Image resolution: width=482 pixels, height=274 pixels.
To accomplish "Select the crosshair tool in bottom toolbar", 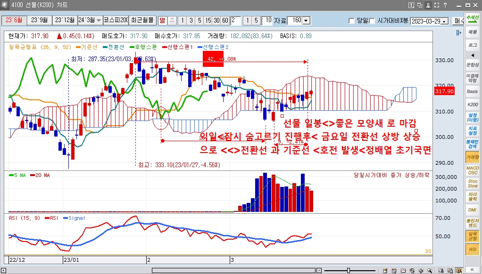I will pyautogui.click(x=421, y=270).
